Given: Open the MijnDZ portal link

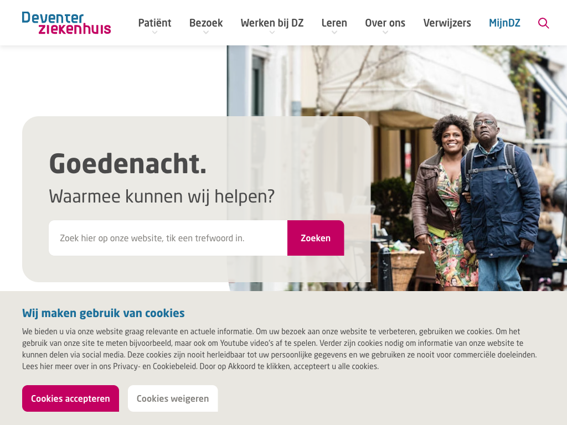Looking at the screenshot, I should point(505,23).
